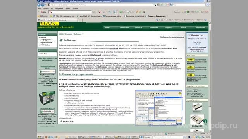Open the Избранное star button on favorites bar
This screenshot has height=139, width=248.
point(43,16)
